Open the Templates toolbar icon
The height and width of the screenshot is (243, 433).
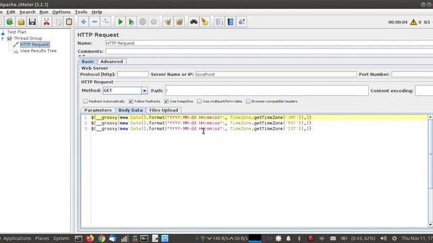(9, 22)
